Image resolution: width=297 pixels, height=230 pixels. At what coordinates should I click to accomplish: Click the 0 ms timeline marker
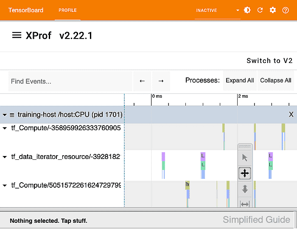pos(157,96)
